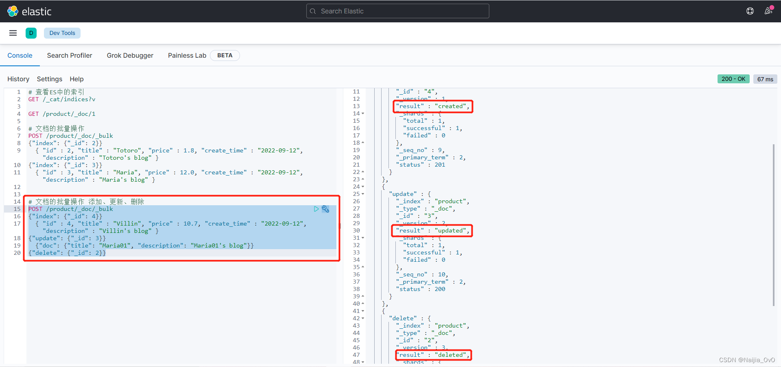Click the comment on editor line 1

(x=56, y=92)
